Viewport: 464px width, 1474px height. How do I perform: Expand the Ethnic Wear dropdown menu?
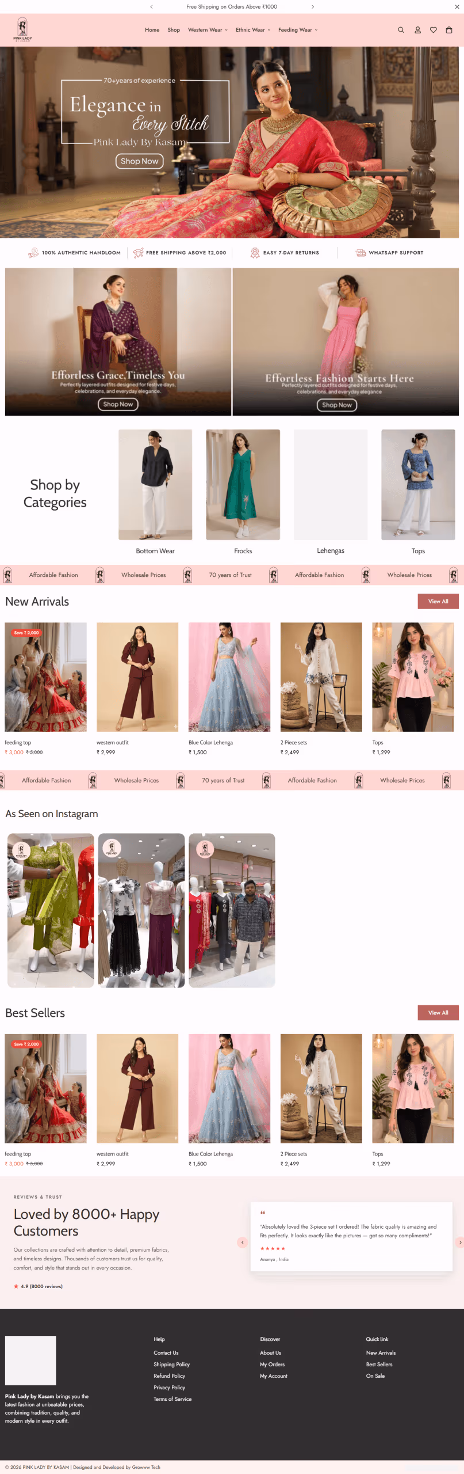click(253, 30)
